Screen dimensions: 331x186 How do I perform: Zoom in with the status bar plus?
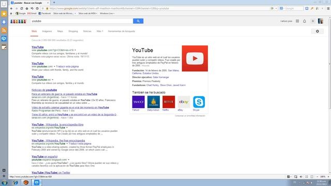pos(328,177)
